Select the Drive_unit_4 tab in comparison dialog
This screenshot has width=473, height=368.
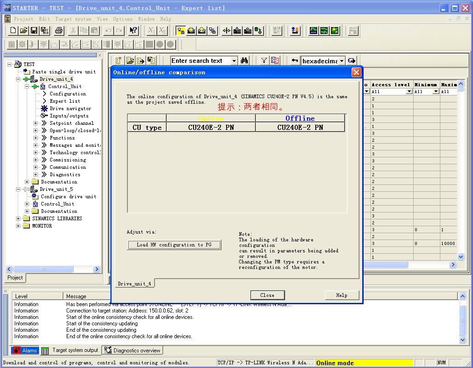tap(135, 284)
